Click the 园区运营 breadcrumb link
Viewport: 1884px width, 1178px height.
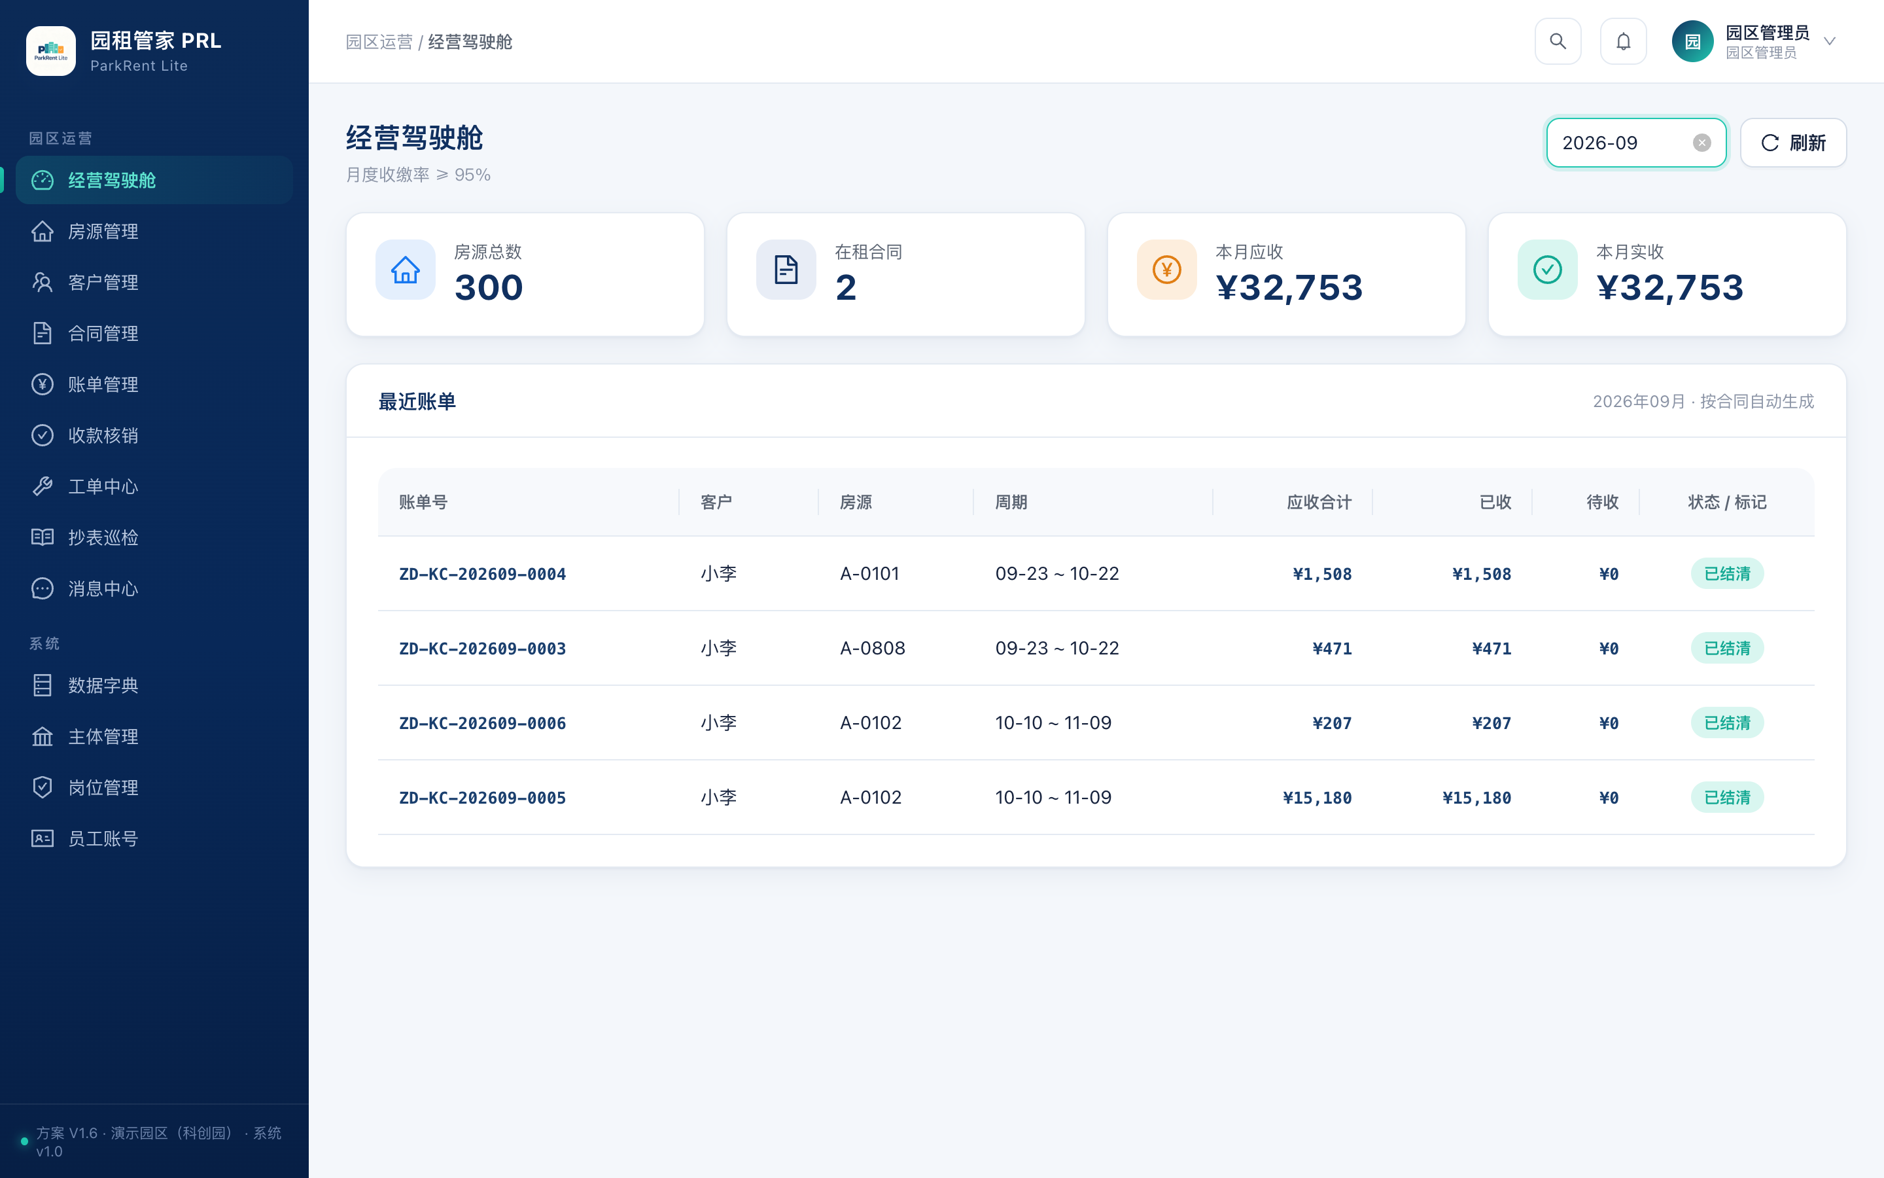point(379,42)
